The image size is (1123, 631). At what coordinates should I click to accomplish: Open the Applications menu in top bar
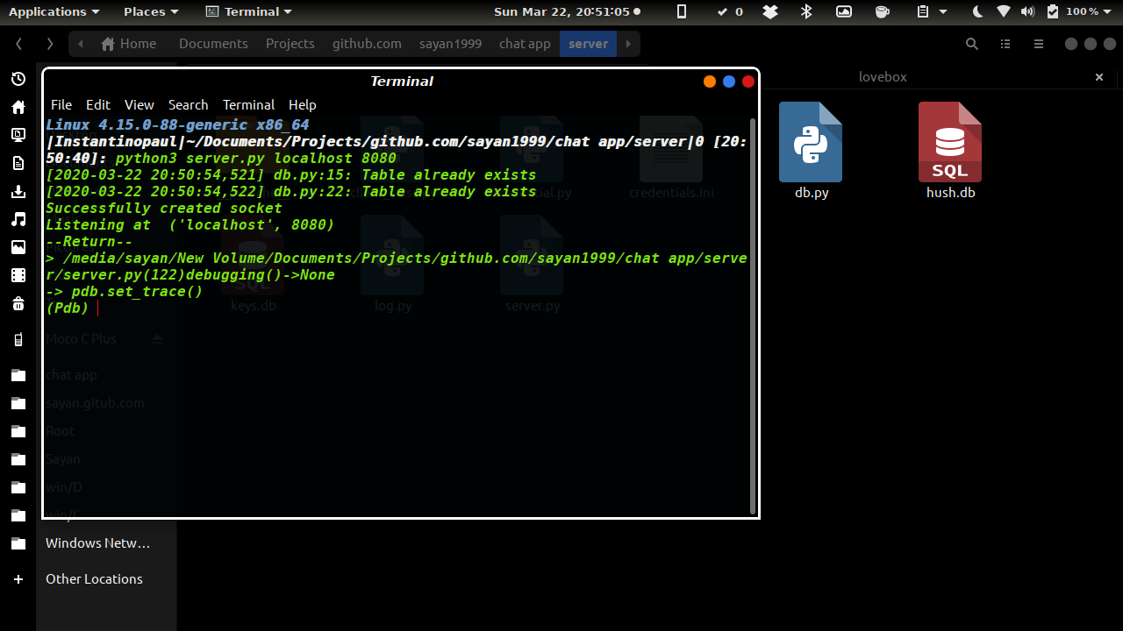(x=54, y=11)
